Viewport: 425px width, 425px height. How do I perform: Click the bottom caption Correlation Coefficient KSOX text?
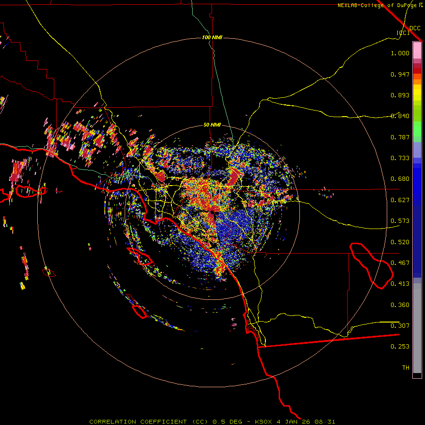(212, 422)
